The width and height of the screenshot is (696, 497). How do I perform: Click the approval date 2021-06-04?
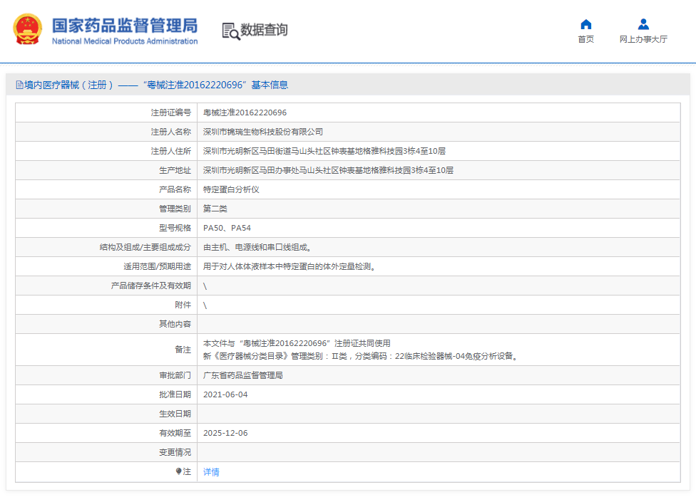(225, 394)
